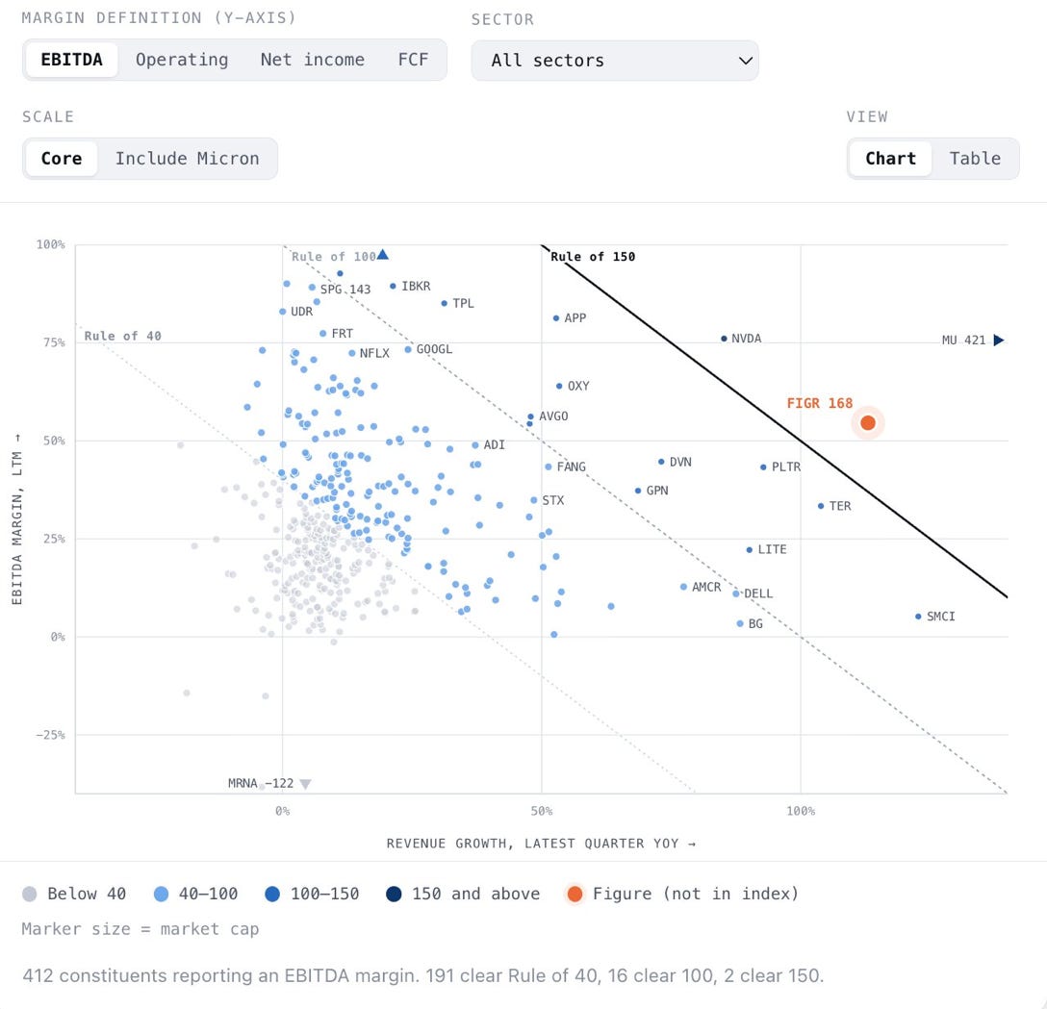Click the Figure (not in index) legend entry
Screen dimensions: 1047x1009
681,895
